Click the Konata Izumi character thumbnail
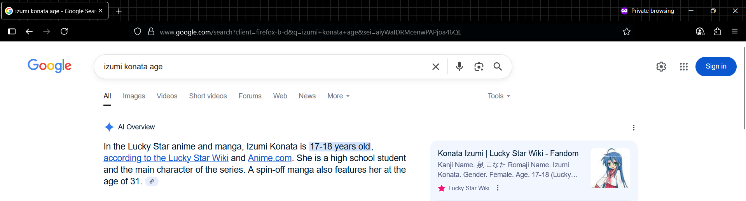Screen dimensions: 746x201 [610, 168]
